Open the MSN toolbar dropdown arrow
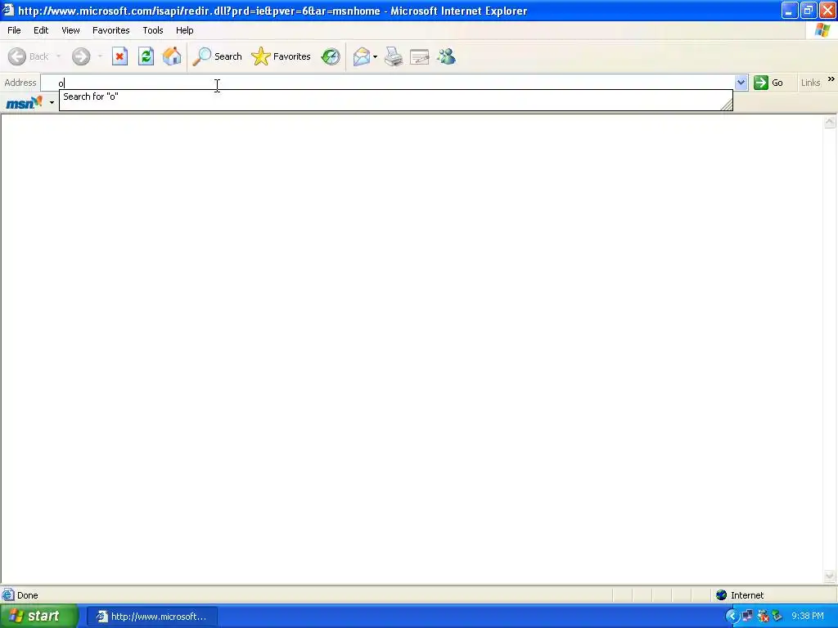838x628 pixels. tap(52, 102)
